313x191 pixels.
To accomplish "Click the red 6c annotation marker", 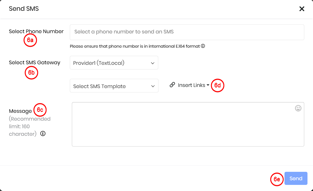I will (40, 110).
